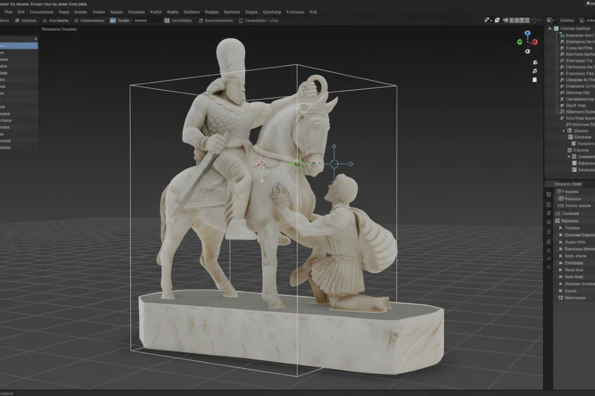Open the outliner display mode dropdown
The height and width of the screenshot is (396, 595).
click(x=551, y=20)
